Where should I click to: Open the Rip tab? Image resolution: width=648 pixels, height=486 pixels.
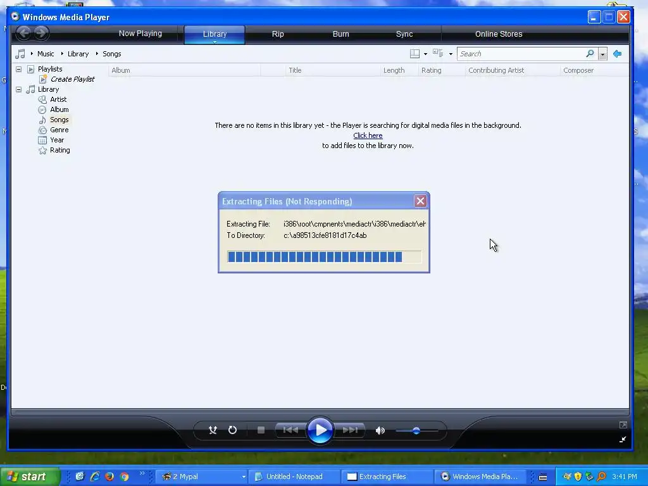click(278, 34)
